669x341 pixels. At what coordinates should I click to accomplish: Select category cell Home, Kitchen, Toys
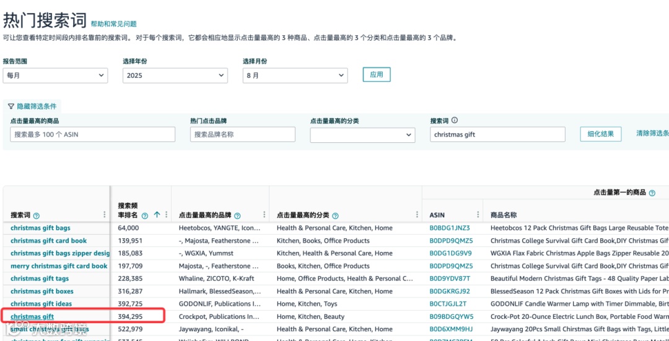[x=307, y=304]
